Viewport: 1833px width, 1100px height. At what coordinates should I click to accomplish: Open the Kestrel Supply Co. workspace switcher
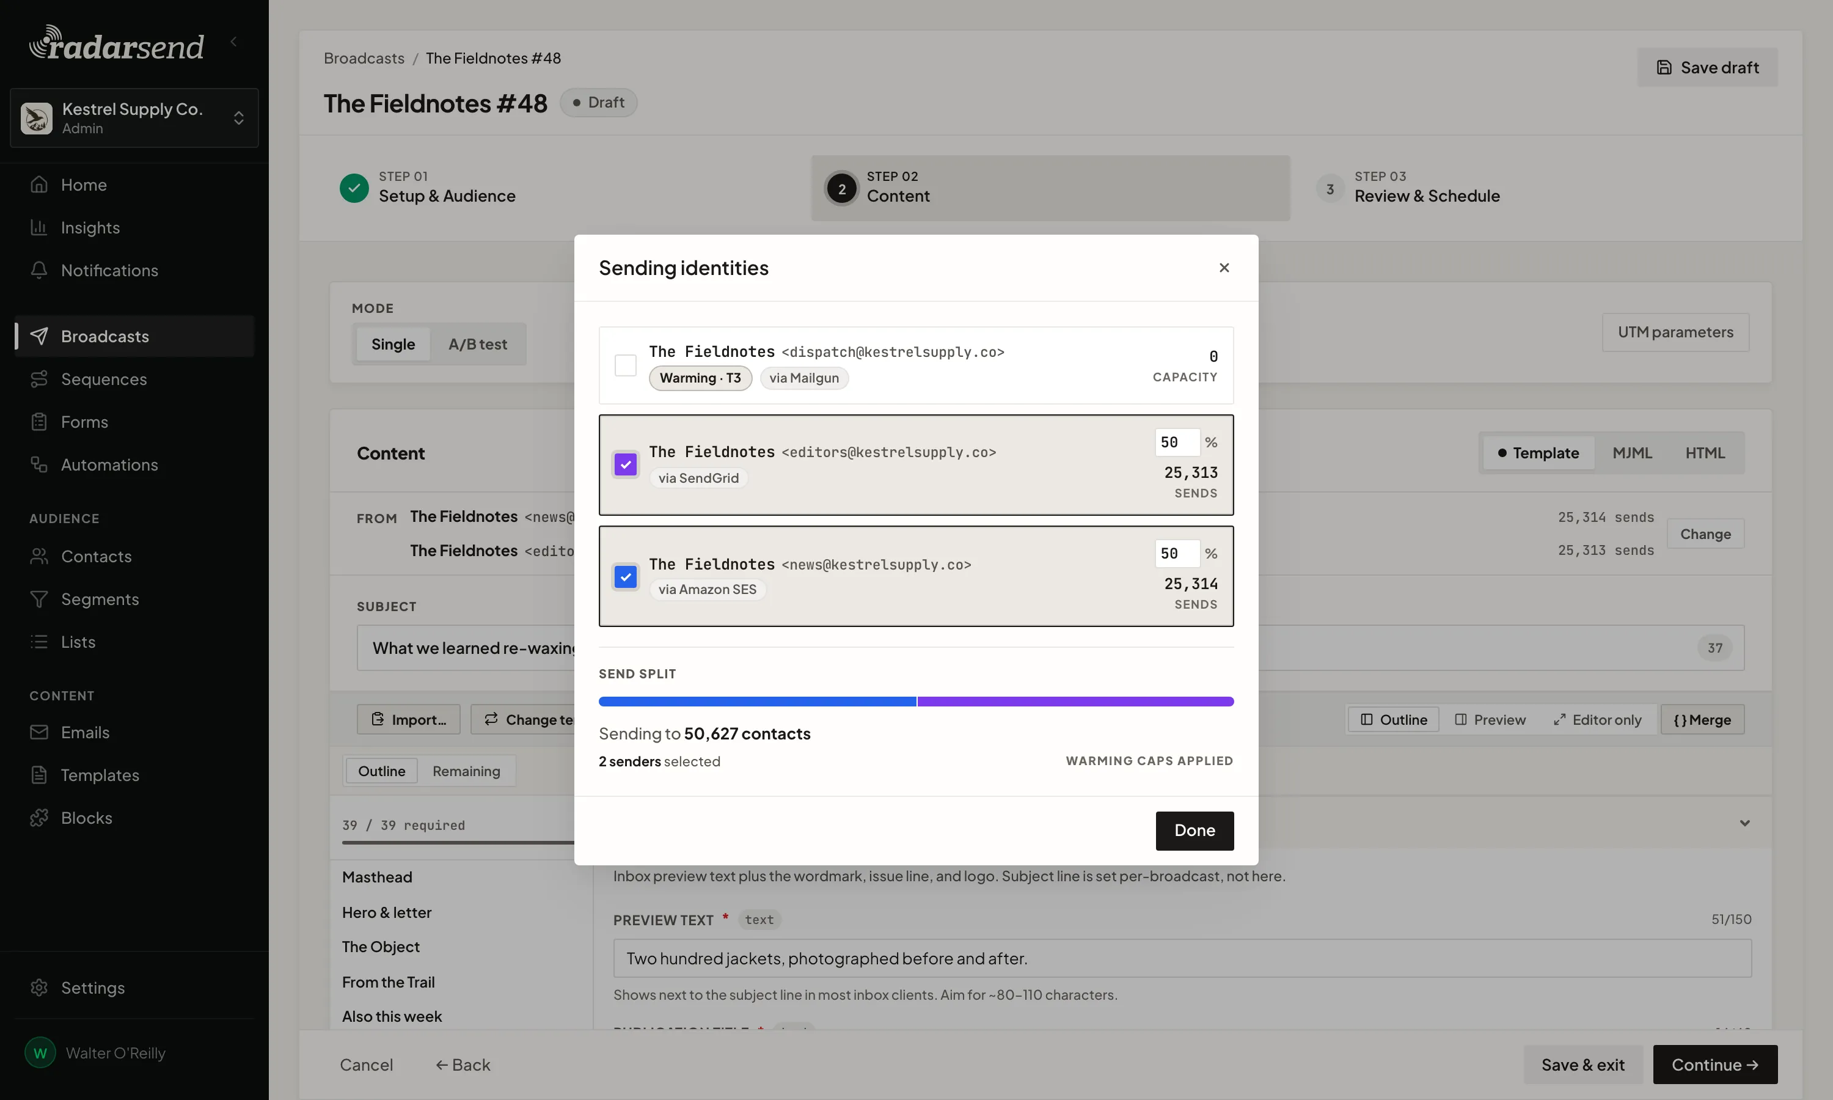tap(134, 118)
